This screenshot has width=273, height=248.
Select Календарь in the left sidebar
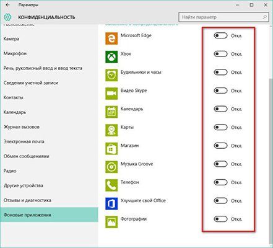[49, 112]
